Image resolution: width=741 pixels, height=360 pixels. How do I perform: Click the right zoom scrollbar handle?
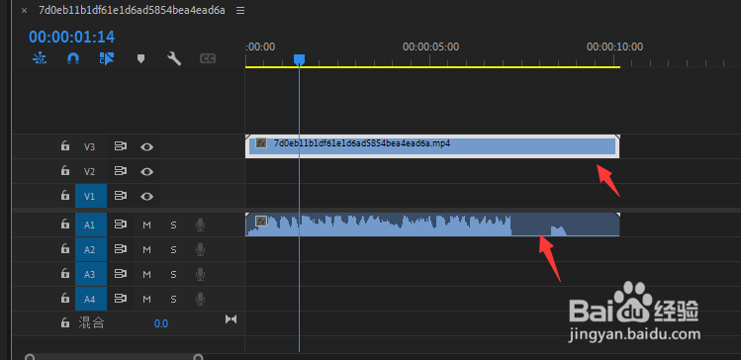click(199, 358)
